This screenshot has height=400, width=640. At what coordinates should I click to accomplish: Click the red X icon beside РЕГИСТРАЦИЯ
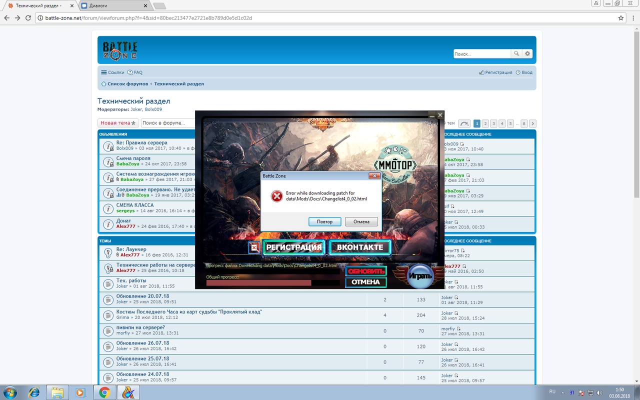pos(254,247)
